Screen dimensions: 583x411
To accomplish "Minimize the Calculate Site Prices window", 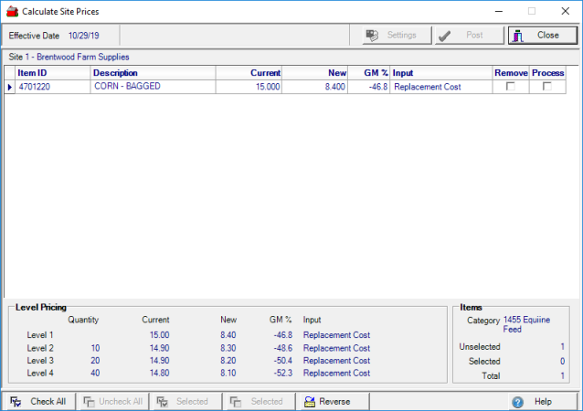I will tap(500, 11).
